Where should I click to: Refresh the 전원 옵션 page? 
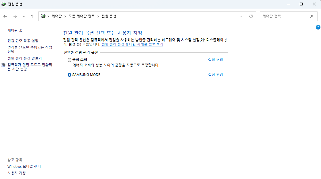[x=251, y=16]
